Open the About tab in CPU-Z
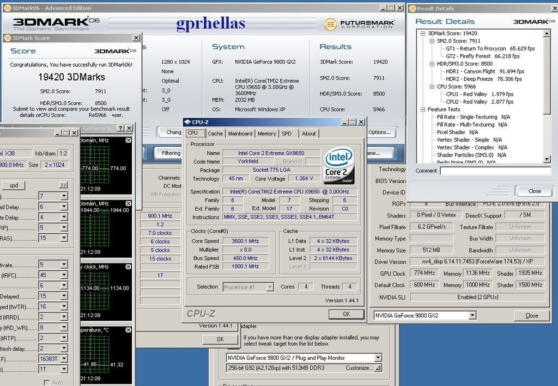 click(x=308, y=134)
